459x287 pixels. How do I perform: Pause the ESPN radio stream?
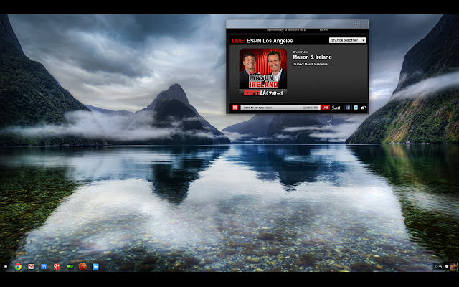click(x=235, y=108)
